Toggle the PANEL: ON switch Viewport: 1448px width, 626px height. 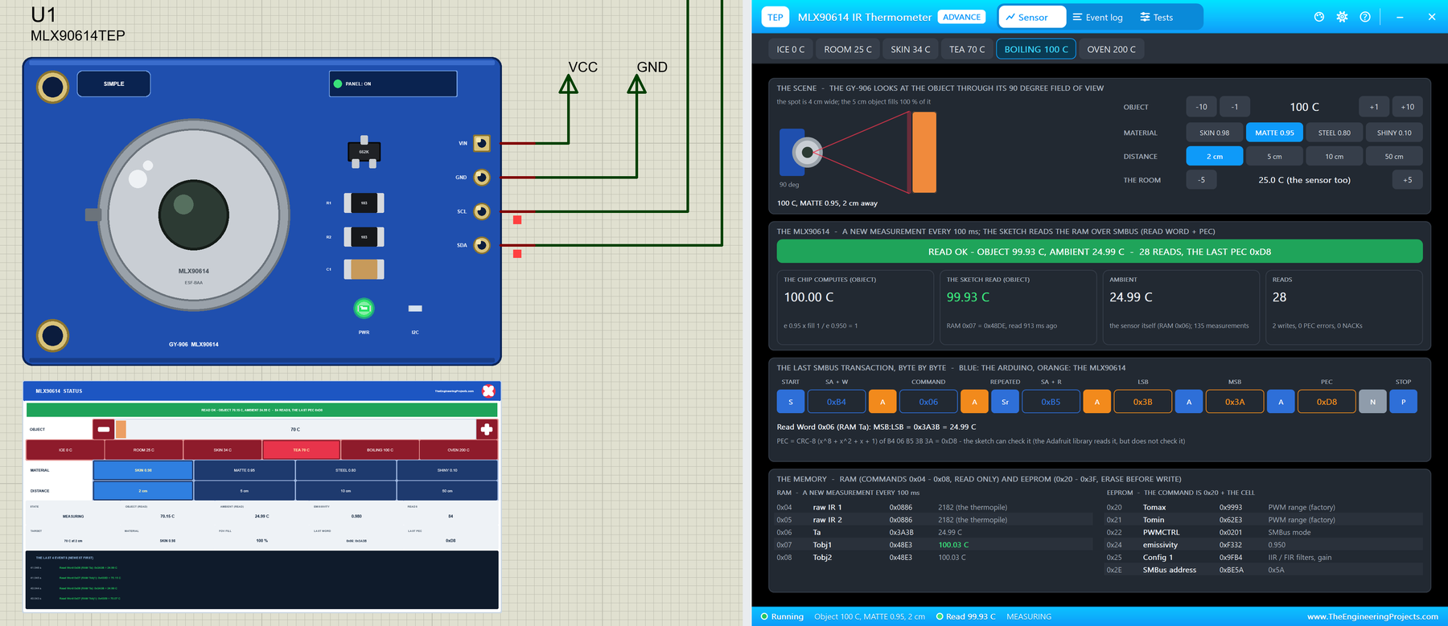tap(393, 84)
